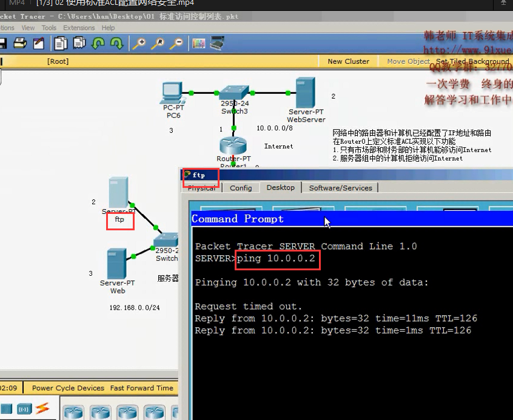Pick the third router model
This screenshot has width=513, height=420.
[127, 412]
